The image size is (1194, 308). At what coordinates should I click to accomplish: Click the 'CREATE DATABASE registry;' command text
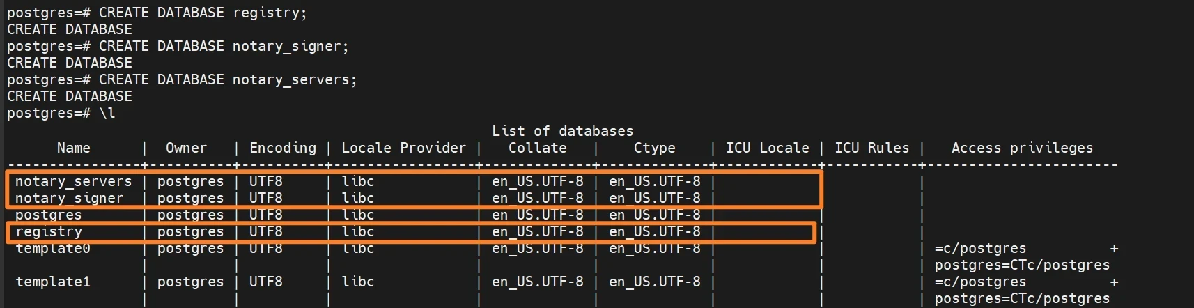202,13
